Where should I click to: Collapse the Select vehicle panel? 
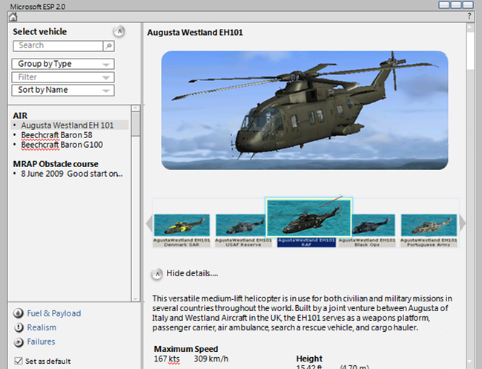(119, 31)
